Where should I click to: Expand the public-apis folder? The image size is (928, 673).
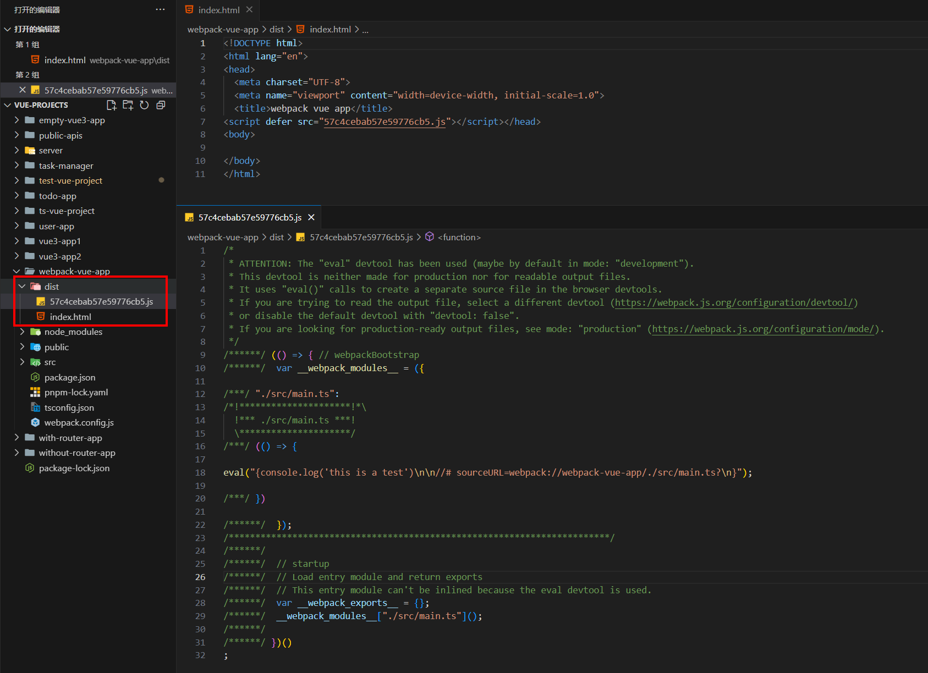[17, 135]
